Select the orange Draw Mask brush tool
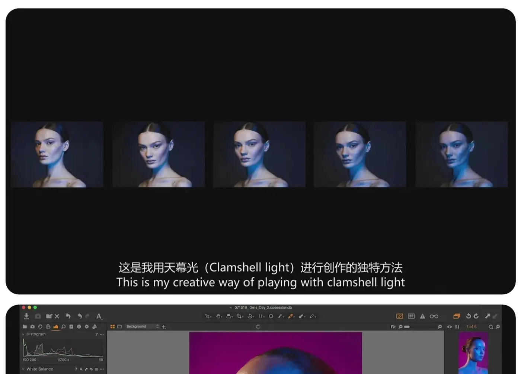This screenshot has width=521, height=374. [291, 316]
